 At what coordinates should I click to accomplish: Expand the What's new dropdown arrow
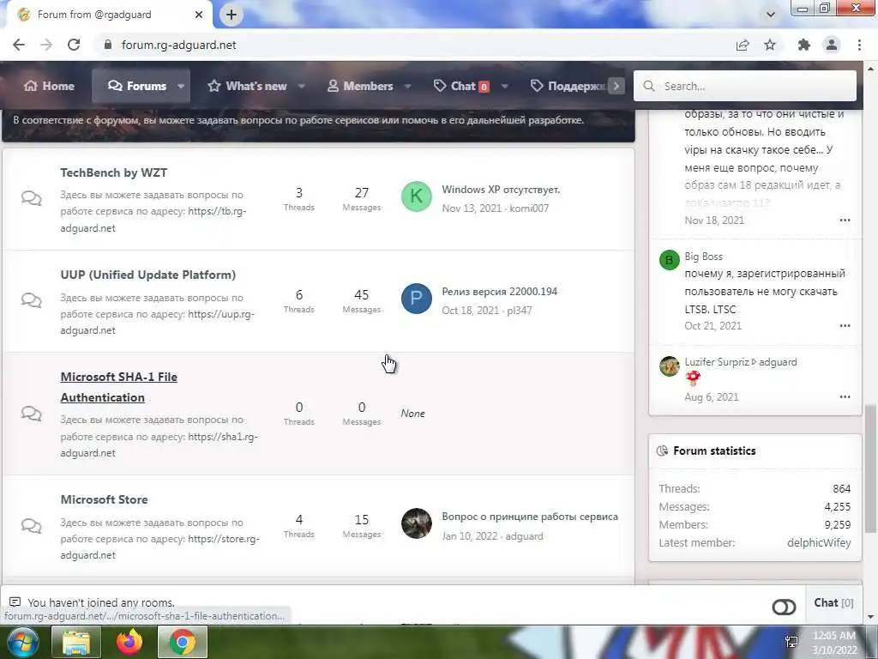301,87
